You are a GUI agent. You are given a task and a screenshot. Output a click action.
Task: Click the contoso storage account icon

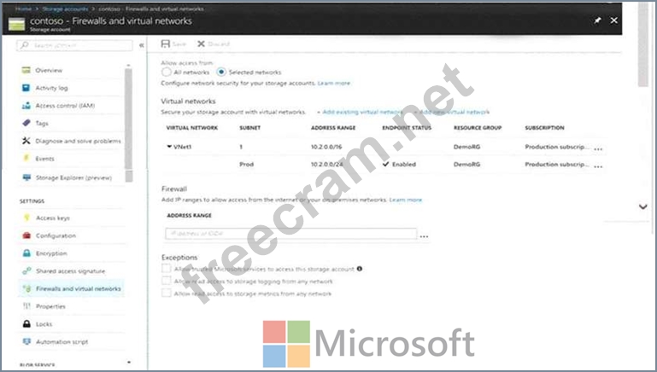(x=17, y=24)
